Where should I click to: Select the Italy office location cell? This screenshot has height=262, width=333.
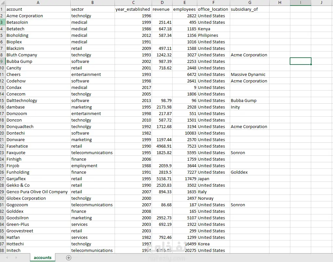click(214, 192)
